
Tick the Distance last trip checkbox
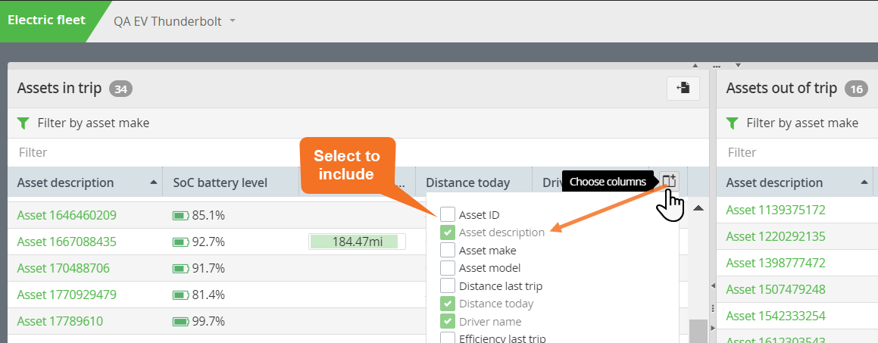[448, 286]
